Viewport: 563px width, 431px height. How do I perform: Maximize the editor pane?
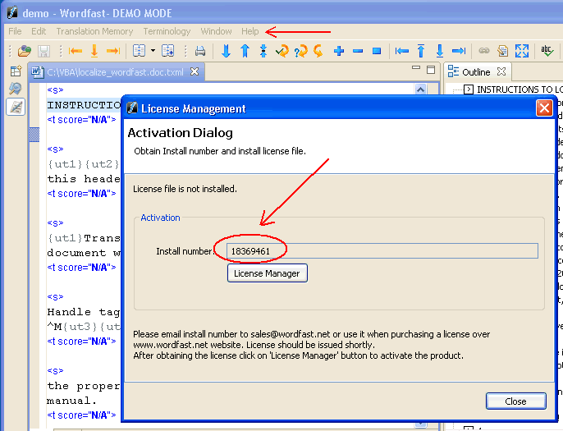[431, 70]
